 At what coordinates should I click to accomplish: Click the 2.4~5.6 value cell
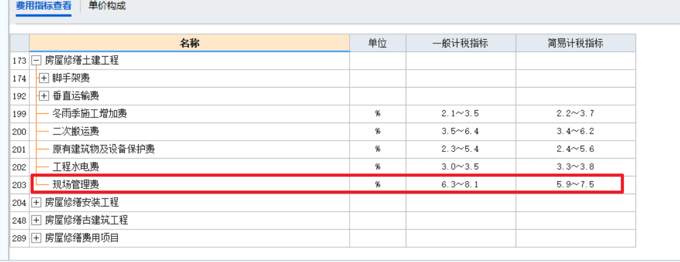[x=575, y=149]
